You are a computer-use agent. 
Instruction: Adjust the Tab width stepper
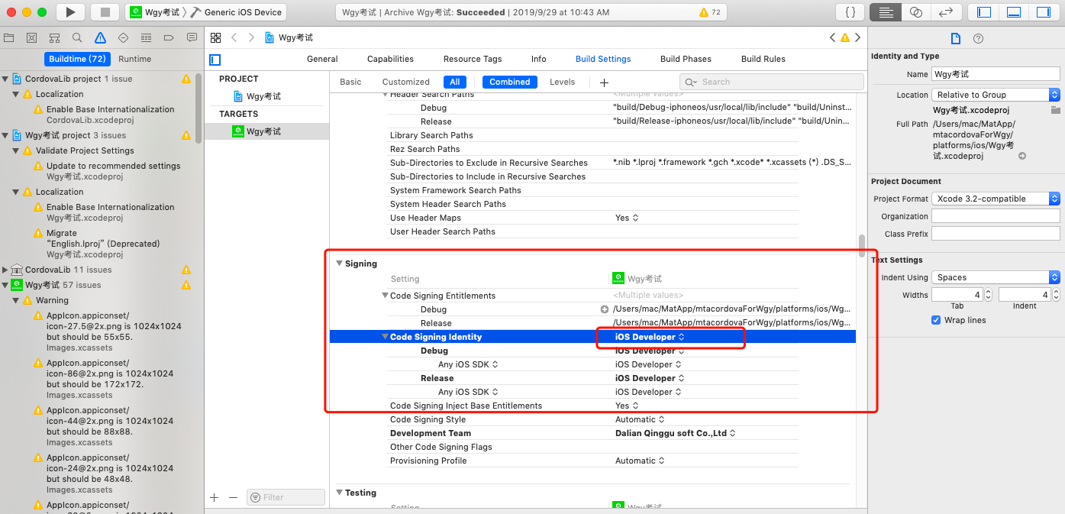pyautogui.click(x=988, y=294)
